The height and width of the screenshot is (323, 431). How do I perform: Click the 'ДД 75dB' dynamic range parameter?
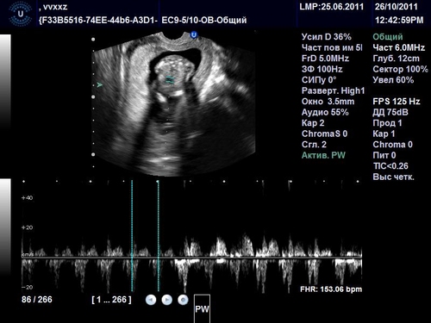(390, 112)
